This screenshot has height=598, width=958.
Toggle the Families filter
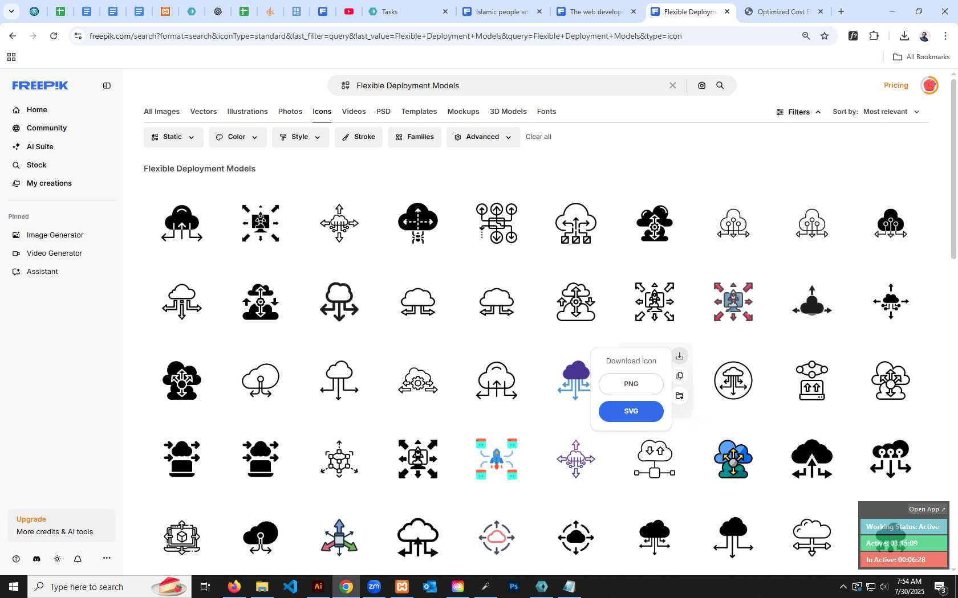pos(415,137)
